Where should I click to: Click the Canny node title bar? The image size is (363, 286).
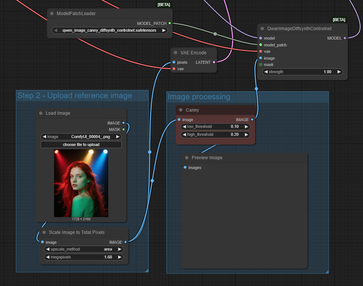215,110
